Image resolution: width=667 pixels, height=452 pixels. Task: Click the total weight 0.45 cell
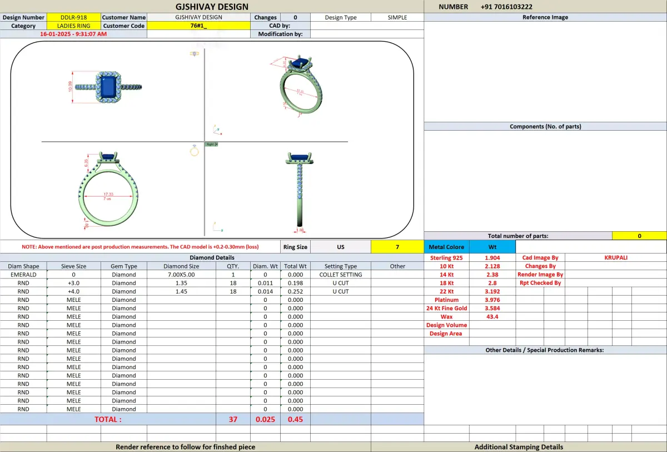pyautogui.click(x=295, y=419)
